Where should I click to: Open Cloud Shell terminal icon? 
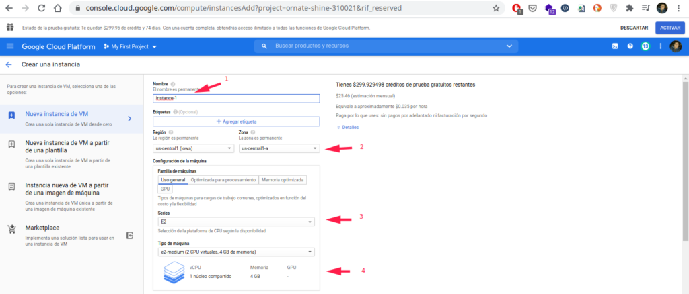pos(614,46)
